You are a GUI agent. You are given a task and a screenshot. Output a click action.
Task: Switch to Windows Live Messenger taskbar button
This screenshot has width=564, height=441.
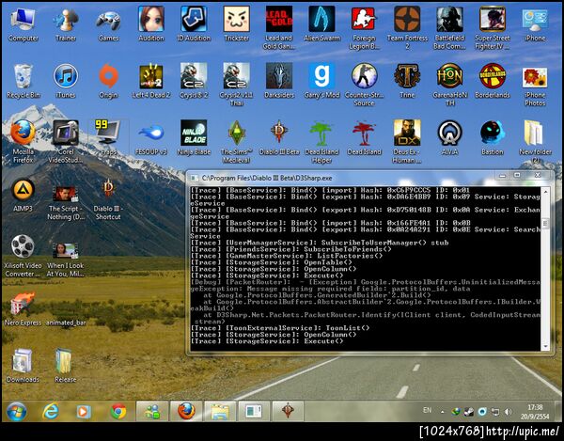[151, 411]
